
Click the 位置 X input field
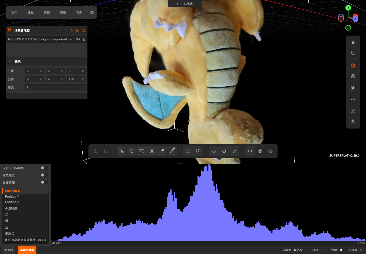click(35, 71)
